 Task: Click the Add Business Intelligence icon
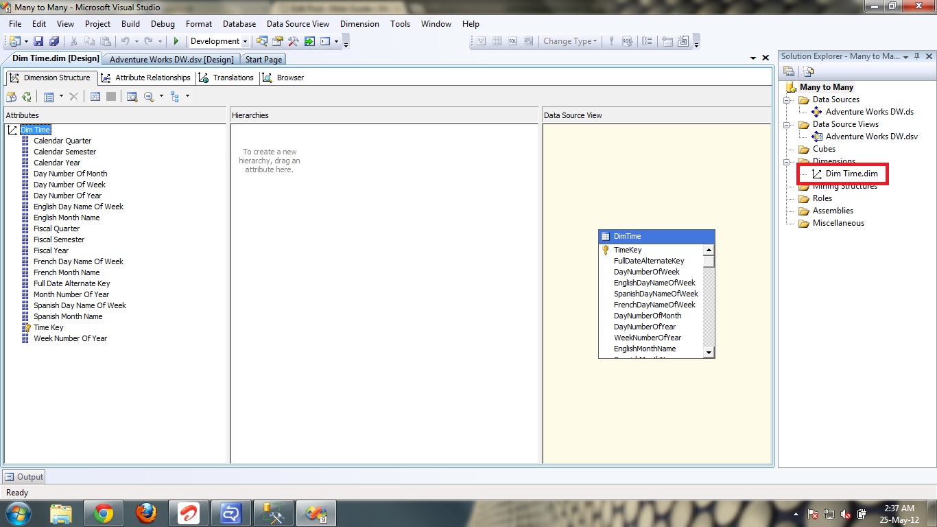pos(12,97)
